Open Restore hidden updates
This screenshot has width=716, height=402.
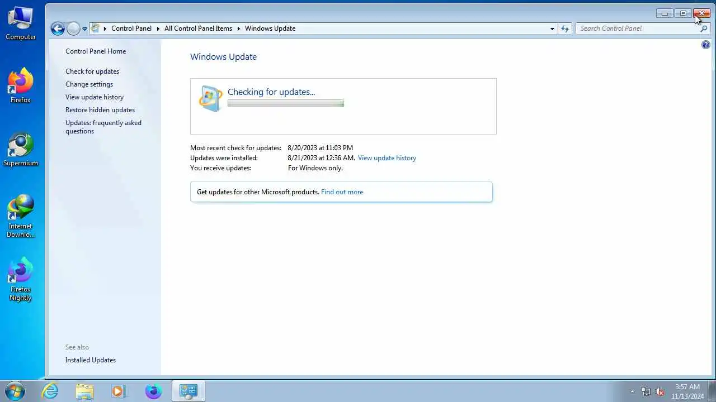100,110
